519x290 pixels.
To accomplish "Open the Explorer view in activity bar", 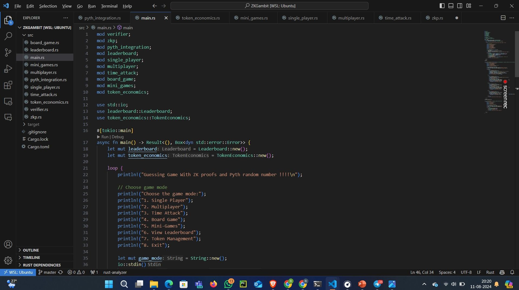I will pyautogui.click(x=8, y=20).
